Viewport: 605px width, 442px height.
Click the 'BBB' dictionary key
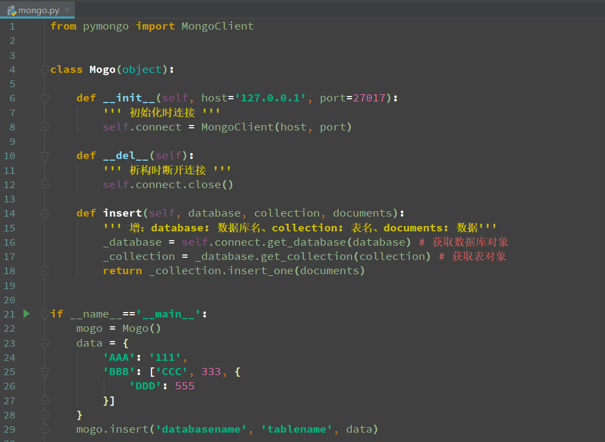point(119,372)
